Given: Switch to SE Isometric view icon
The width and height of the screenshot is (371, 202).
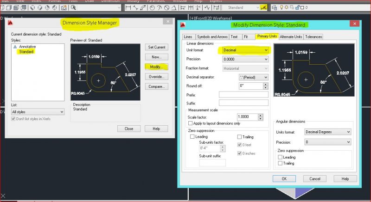Looking at the screenshot, I should click(40, 8).
